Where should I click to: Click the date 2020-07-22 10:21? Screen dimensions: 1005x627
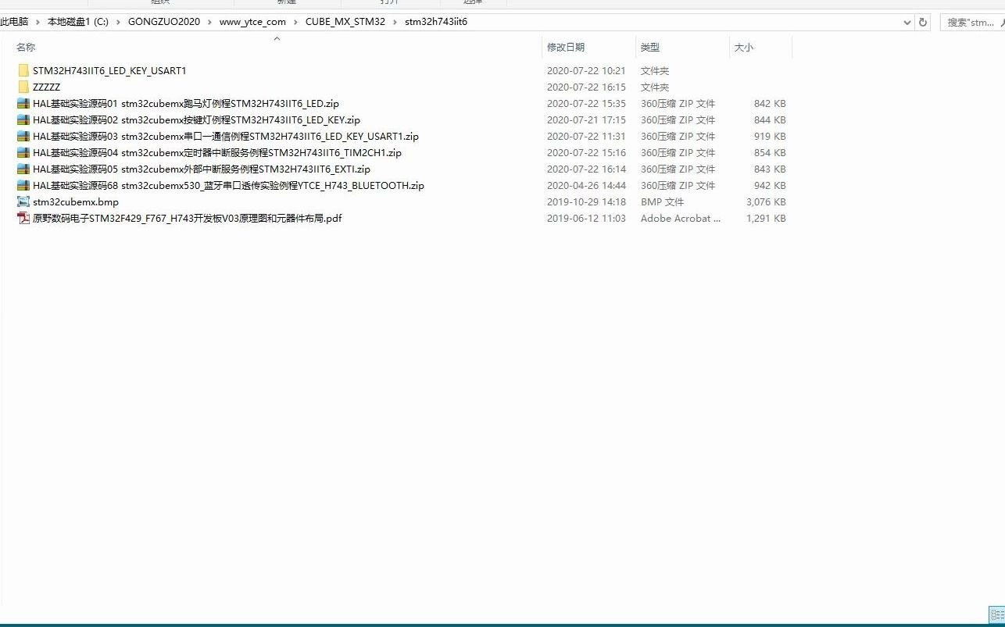586,71
